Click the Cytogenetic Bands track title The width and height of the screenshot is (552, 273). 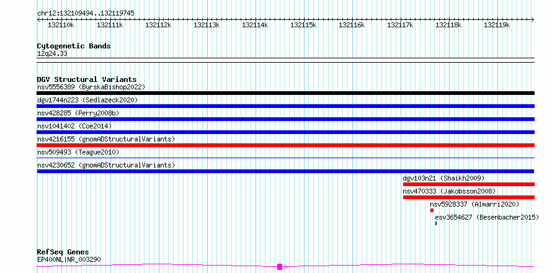point(74,46)
